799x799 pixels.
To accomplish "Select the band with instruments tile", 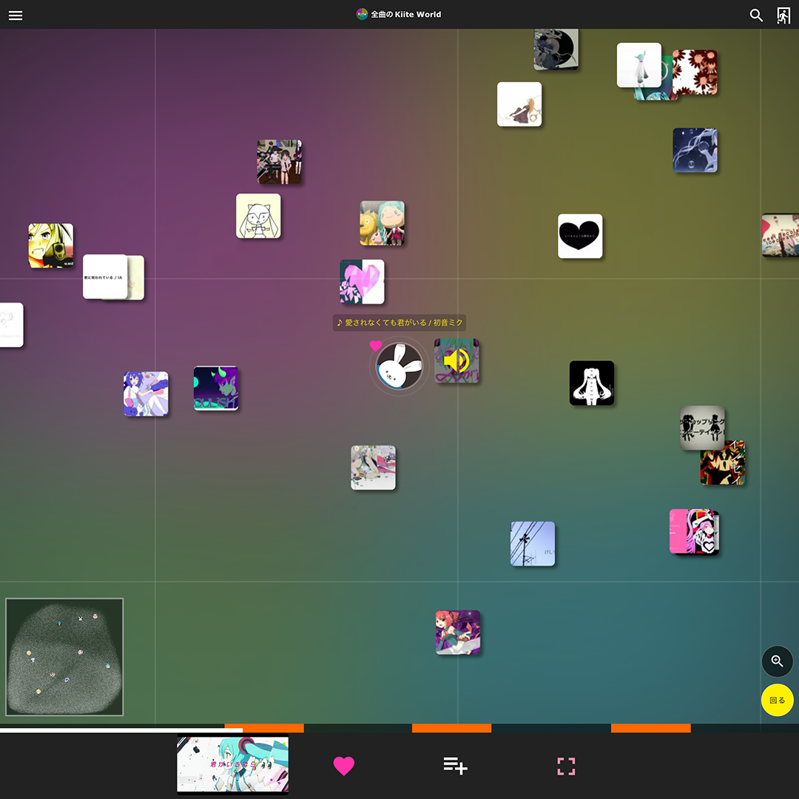I will tap(279, 162).
